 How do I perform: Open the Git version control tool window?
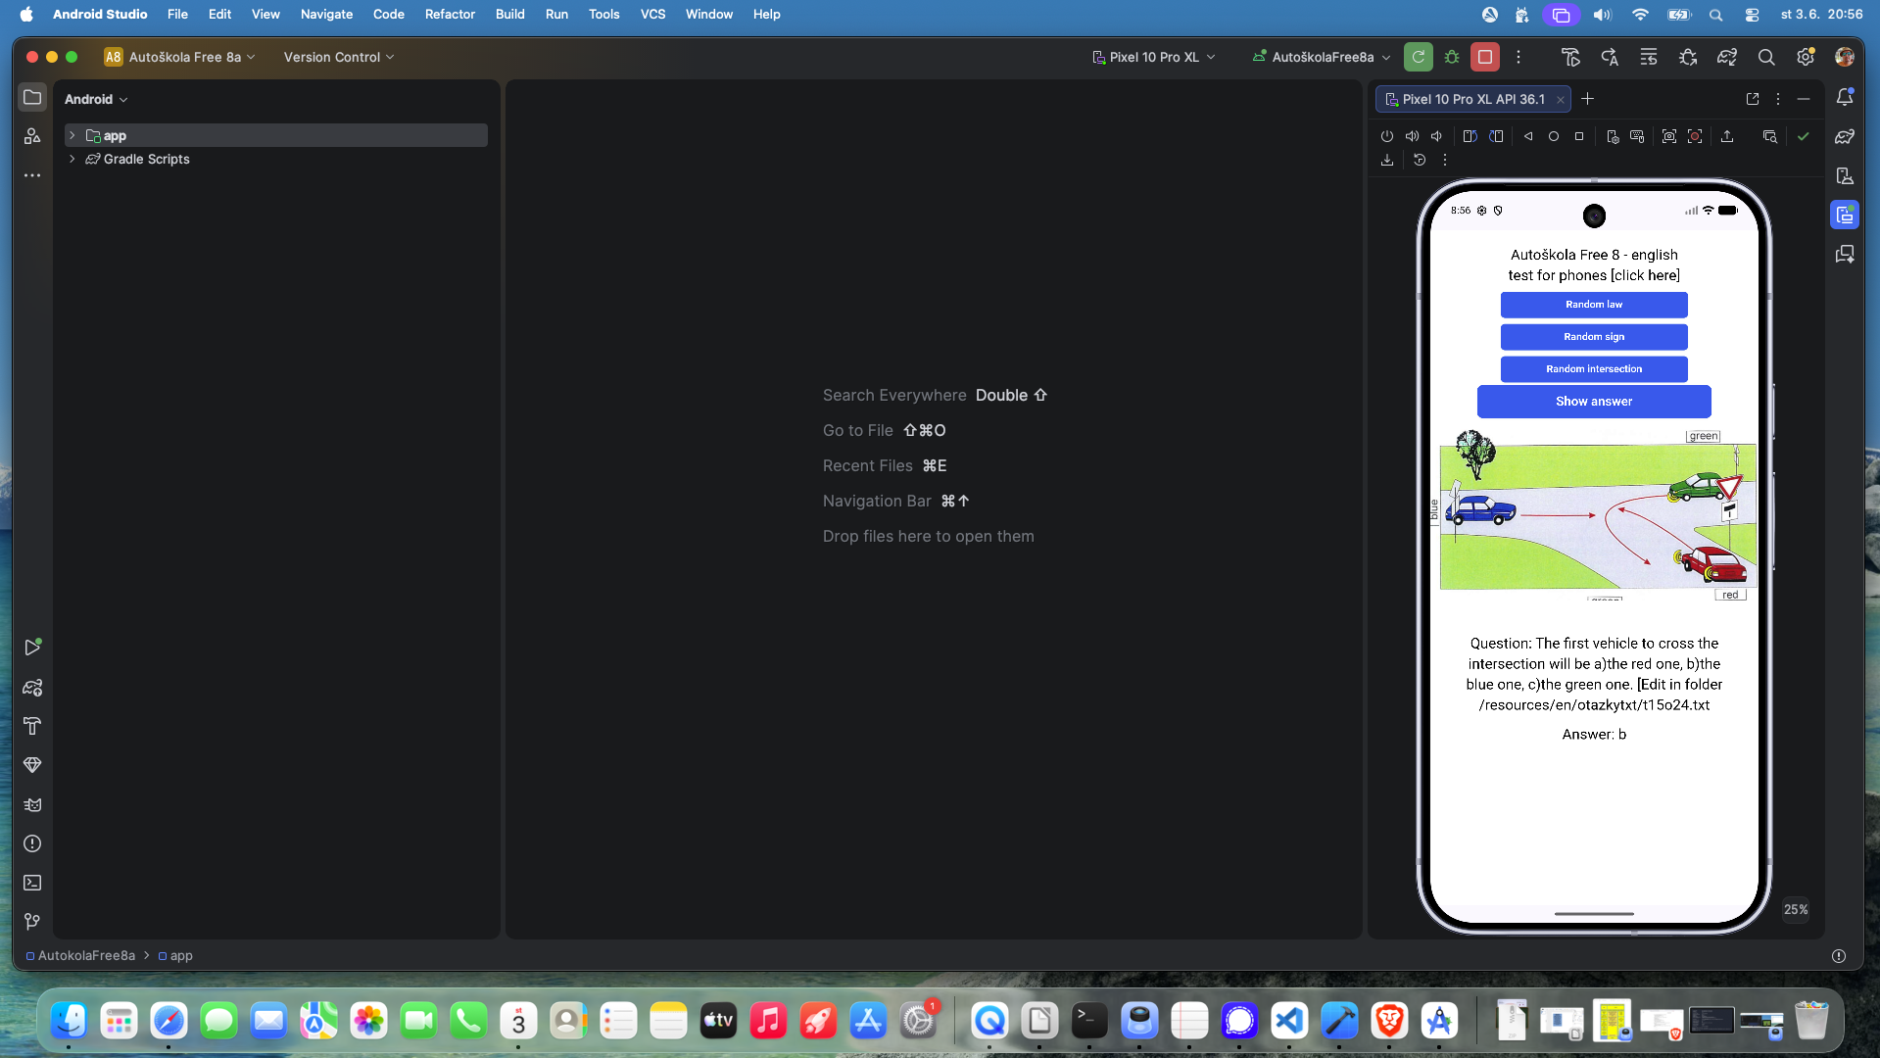click(x=32, y=922)
